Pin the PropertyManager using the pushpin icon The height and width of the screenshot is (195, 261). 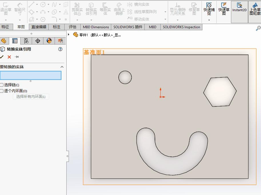click(17, 57)
